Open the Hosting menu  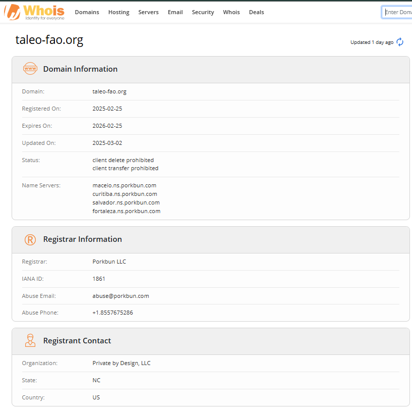[x=119, y=12]
